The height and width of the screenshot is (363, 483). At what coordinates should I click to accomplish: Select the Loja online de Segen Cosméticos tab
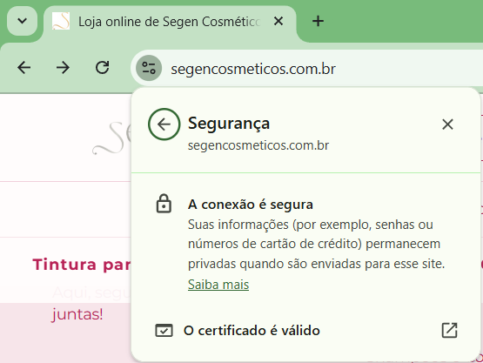pyautogui.click(x=170, y=22)
